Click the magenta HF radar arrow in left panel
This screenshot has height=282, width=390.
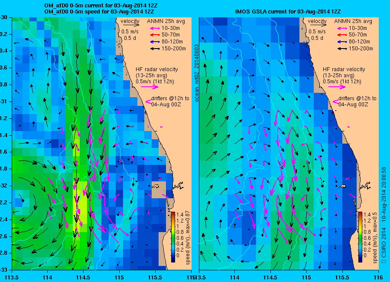coord(150,87)
